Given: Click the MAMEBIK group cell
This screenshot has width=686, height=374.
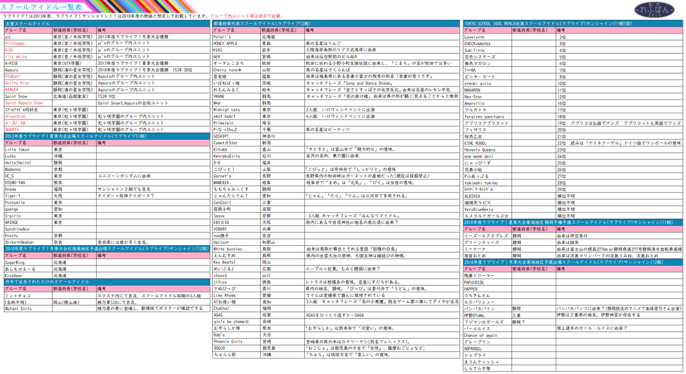Looking at the screenshot, I should coord(236,182).
